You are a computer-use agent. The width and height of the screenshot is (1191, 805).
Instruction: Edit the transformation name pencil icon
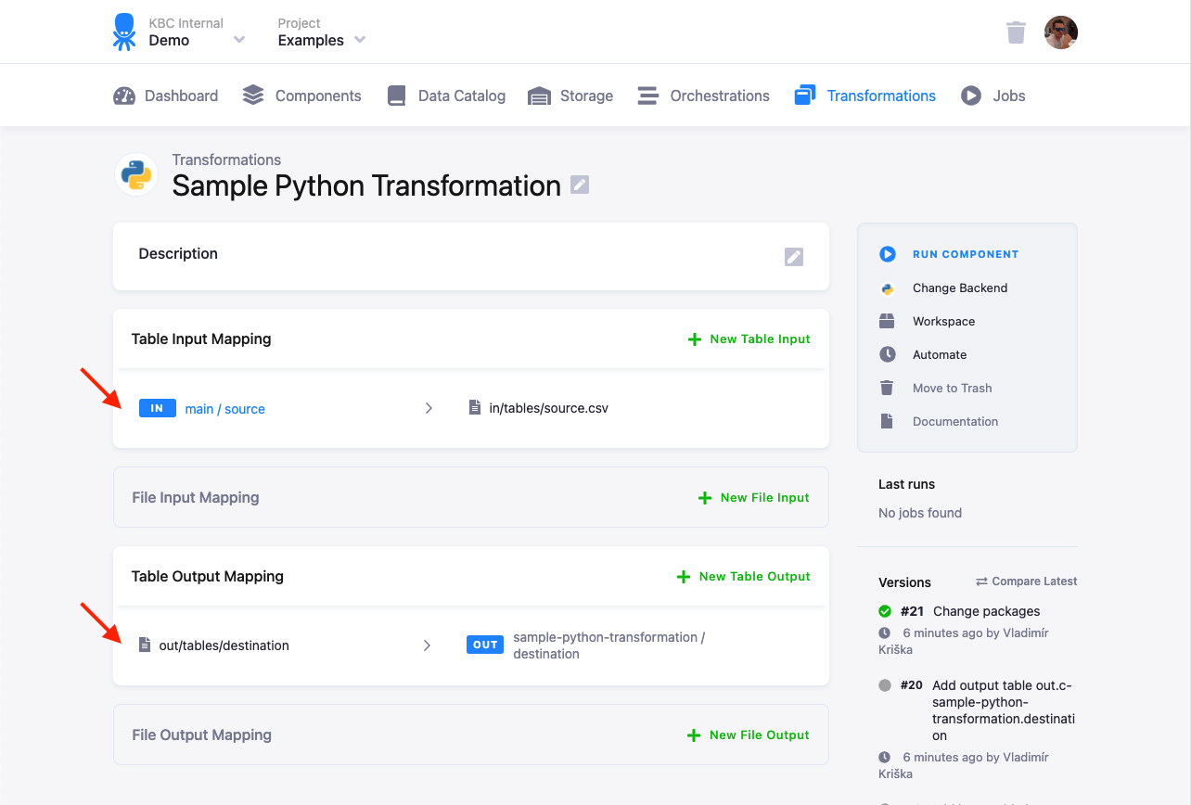580,185
